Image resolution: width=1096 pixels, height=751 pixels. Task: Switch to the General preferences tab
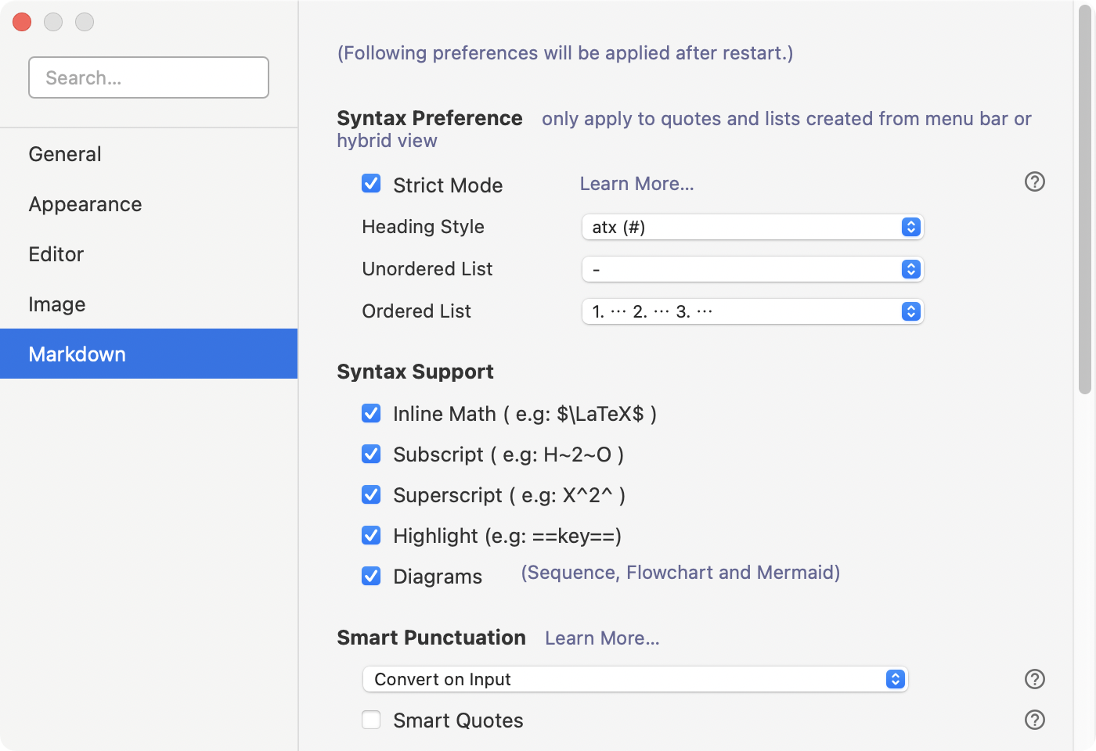[65, 154]
